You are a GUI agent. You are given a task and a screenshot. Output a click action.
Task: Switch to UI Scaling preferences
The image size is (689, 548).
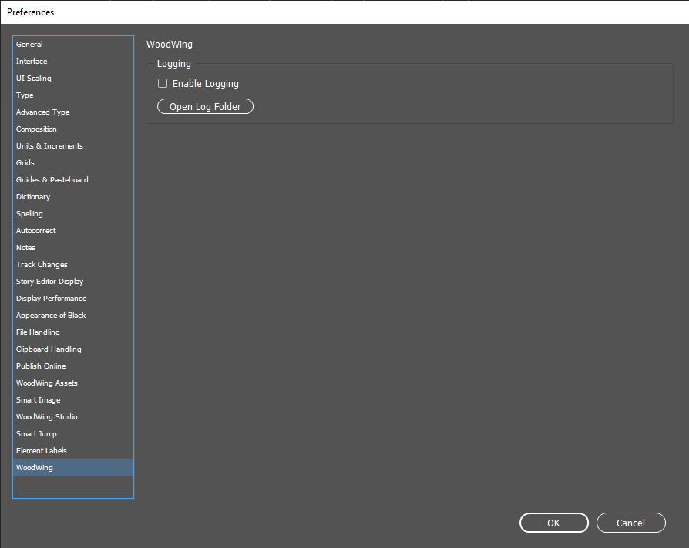click(x=34, y=79)
